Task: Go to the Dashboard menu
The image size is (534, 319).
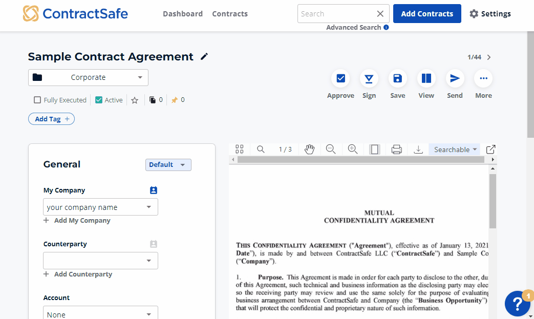Action: click(183, 14)
